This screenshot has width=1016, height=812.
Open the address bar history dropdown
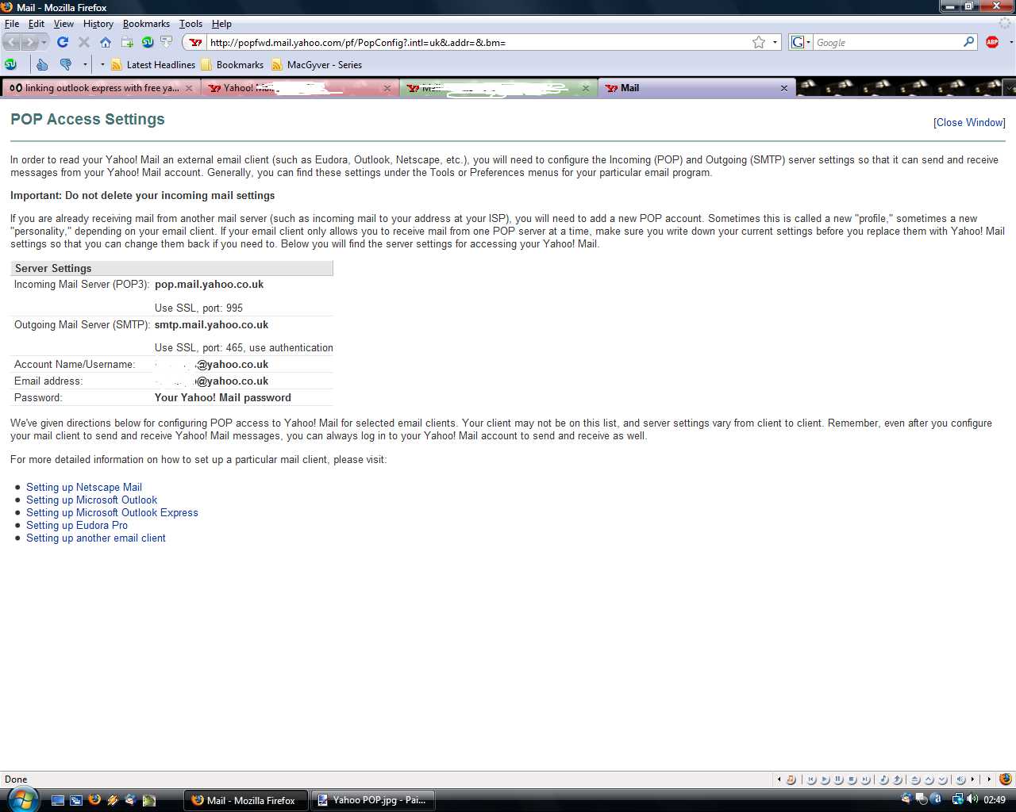coord(775,42)
